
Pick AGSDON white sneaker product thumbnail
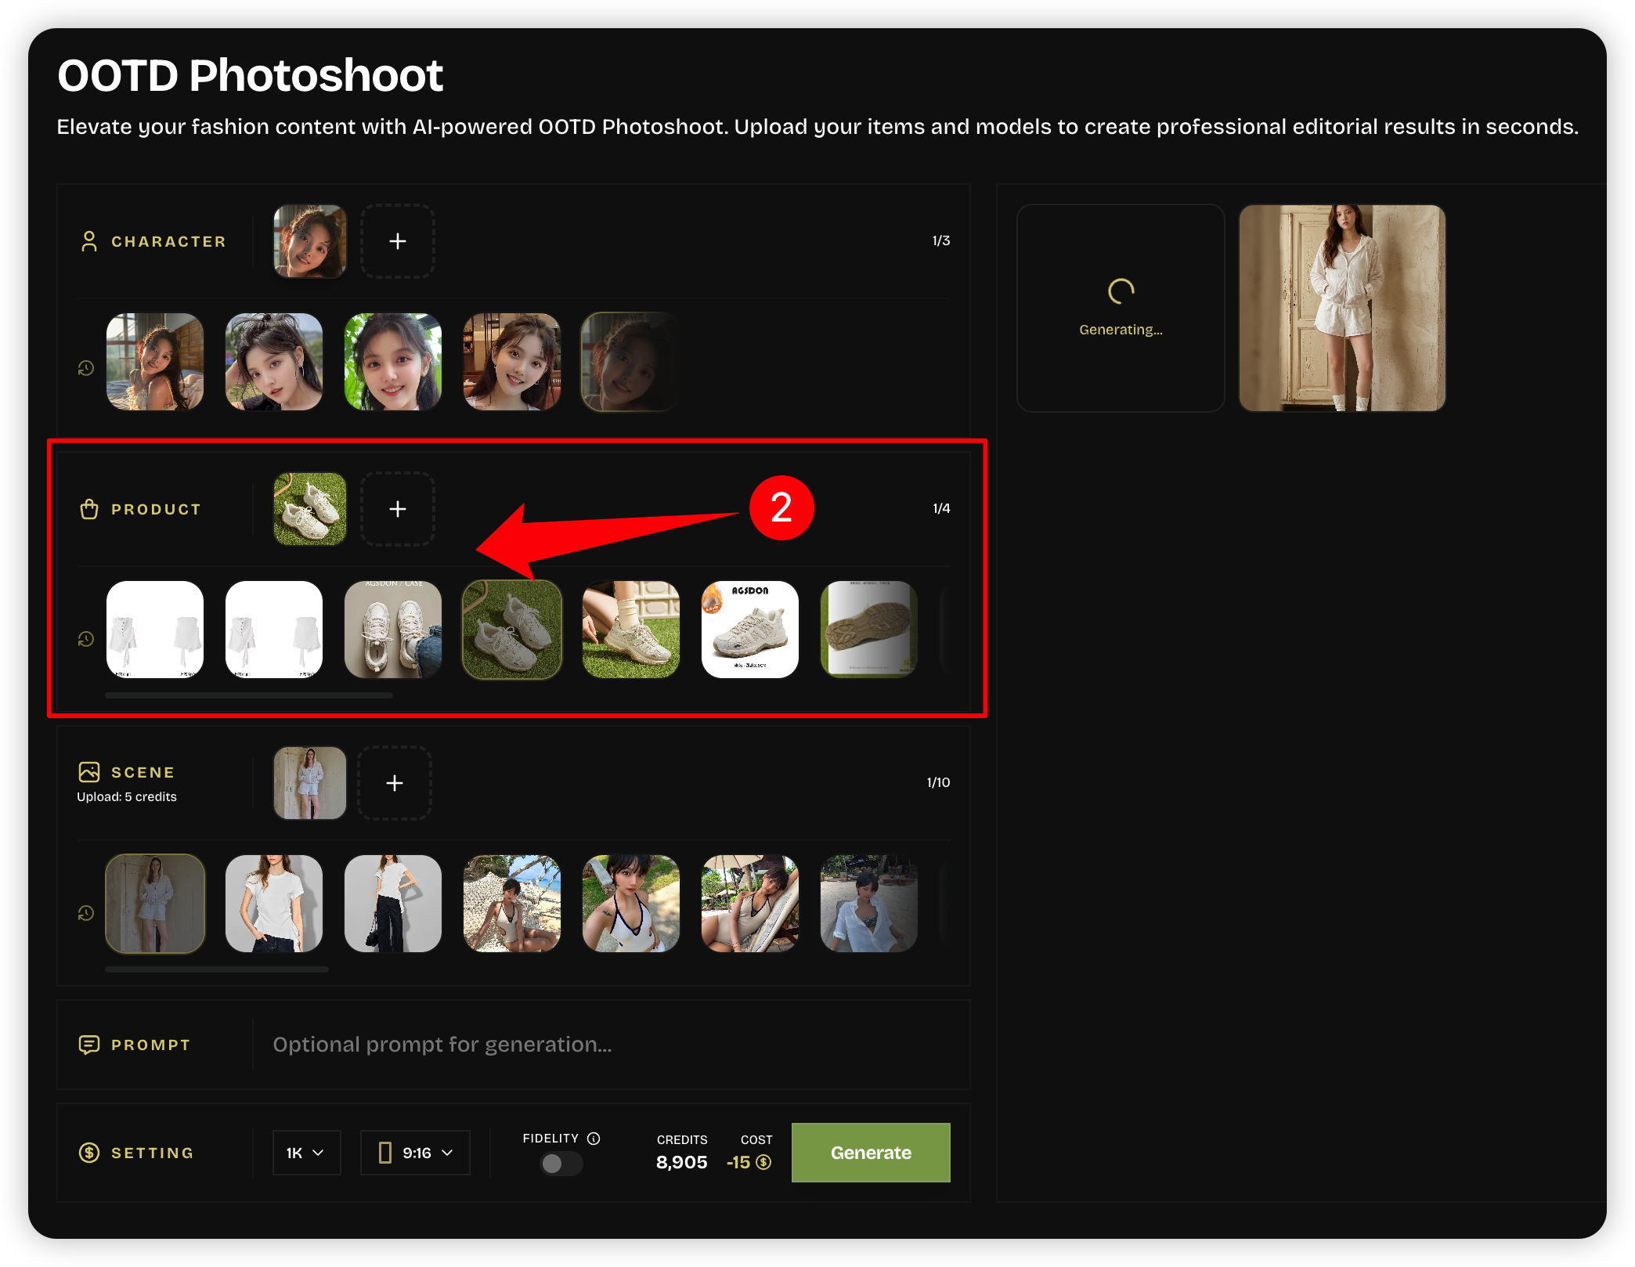click(x=750, y=630)
